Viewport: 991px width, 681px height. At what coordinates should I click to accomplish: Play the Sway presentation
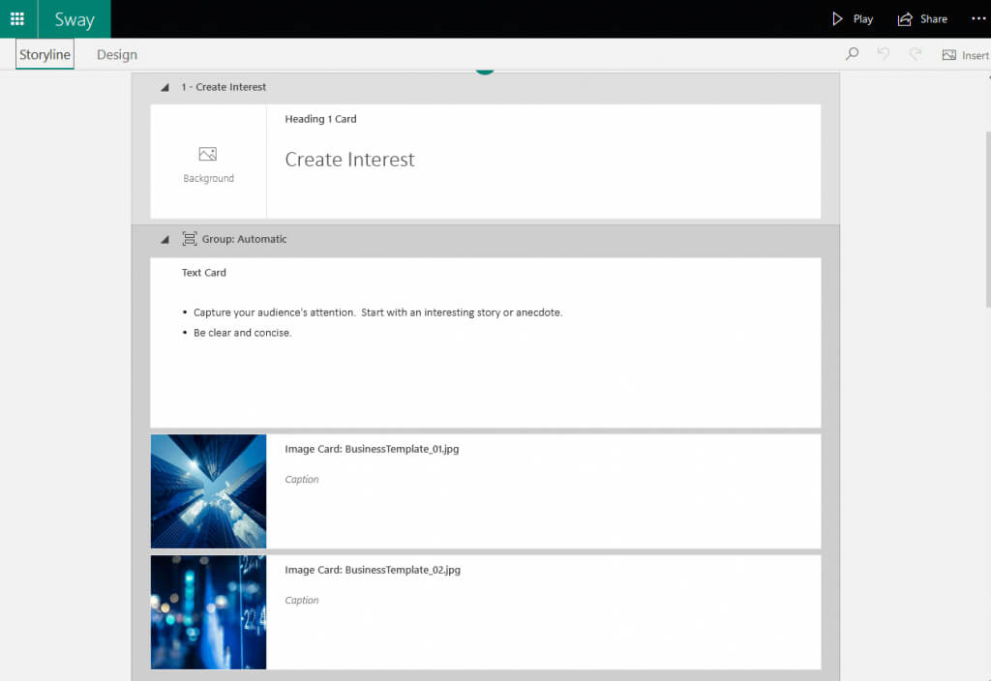[852, 19]
